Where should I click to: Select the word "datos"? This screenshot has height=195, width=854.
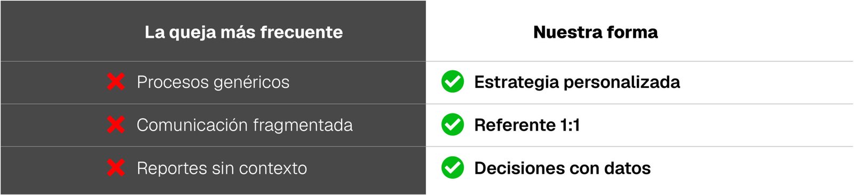coord(627,168)
